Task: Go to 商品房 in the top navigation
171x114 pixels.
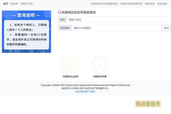Action: [14, 4]
